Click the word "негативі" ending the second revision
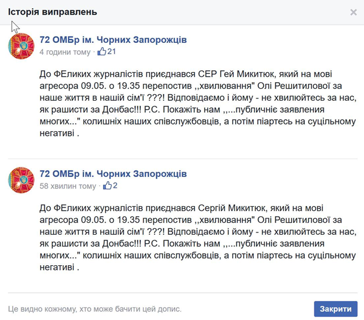The width and height of the screenshot is (364, 320). click(58, 268)
